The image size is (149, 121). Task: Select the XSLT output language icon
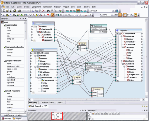click(67, 11)
